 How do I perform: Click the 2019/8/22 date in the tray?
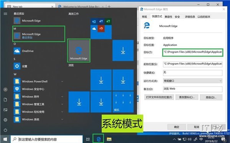point(211,141)
